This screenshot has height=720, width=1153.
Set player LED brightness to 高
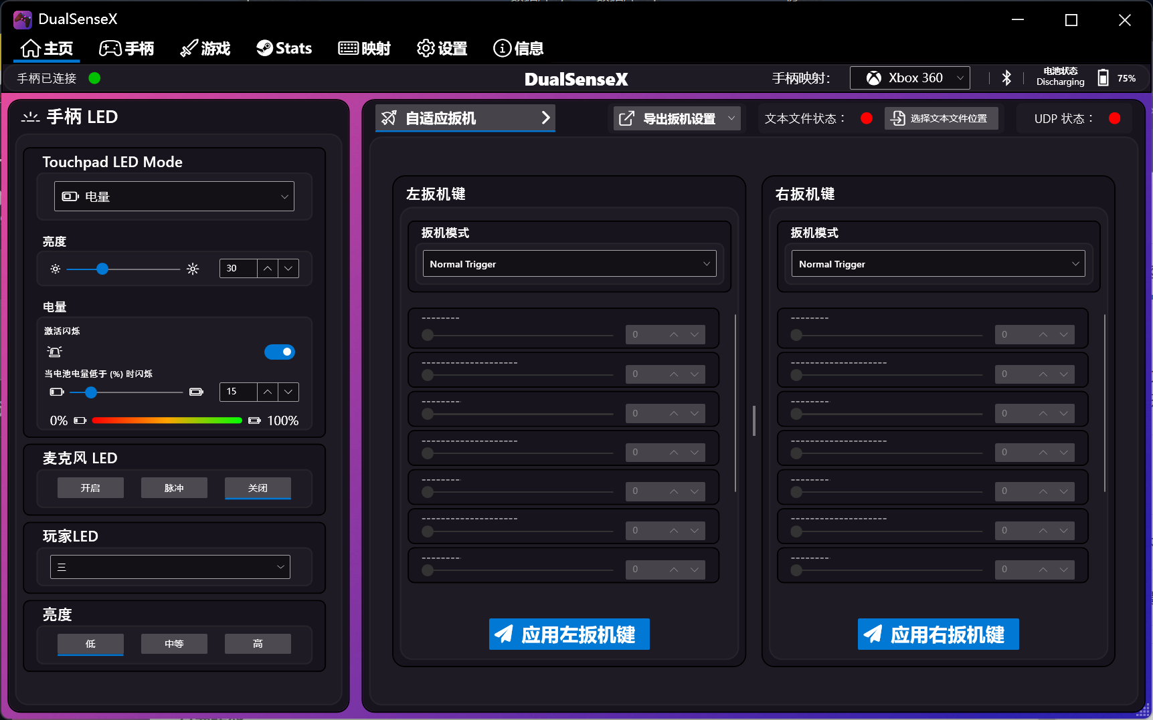(258, 644)
